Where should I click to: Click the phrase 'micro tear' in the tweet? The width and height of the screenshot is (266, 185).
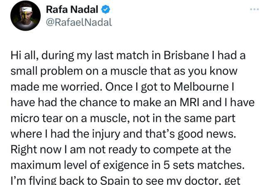click(x=37, y=118)
